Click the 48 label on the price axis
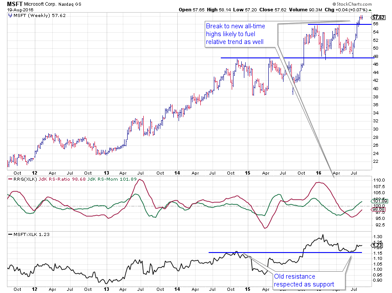Image resolution: width=392 pixels, height=293 pixels. click(376, 57)
